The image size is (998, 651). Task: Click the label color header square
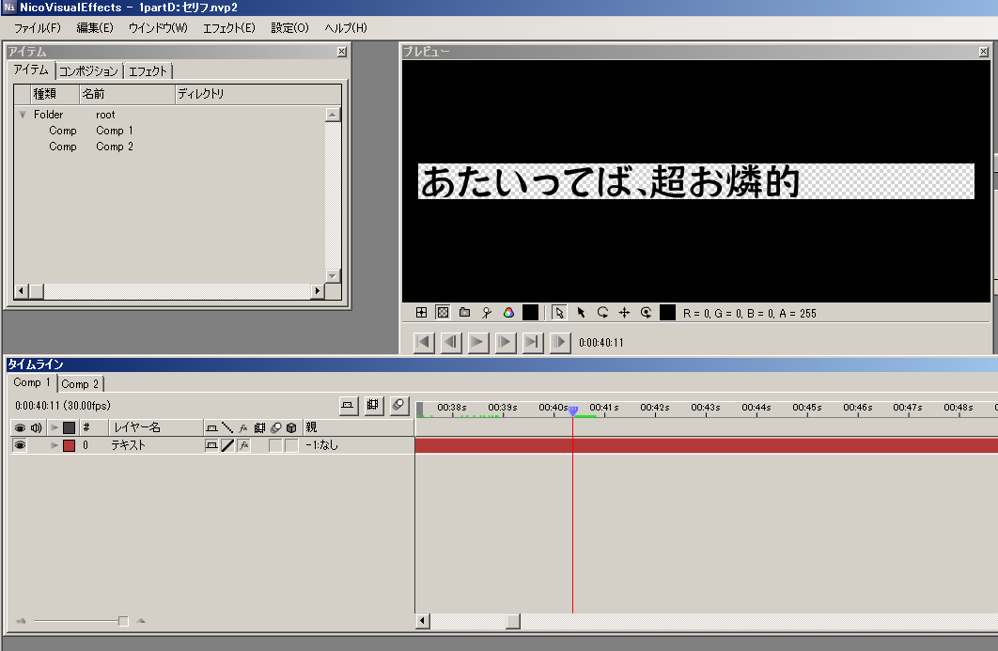tap(69, 427)
